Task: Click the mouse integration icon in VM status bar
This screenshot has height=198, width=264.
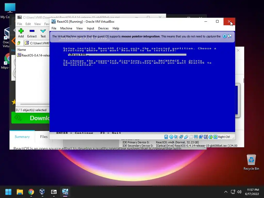Action: pos(210,137)
